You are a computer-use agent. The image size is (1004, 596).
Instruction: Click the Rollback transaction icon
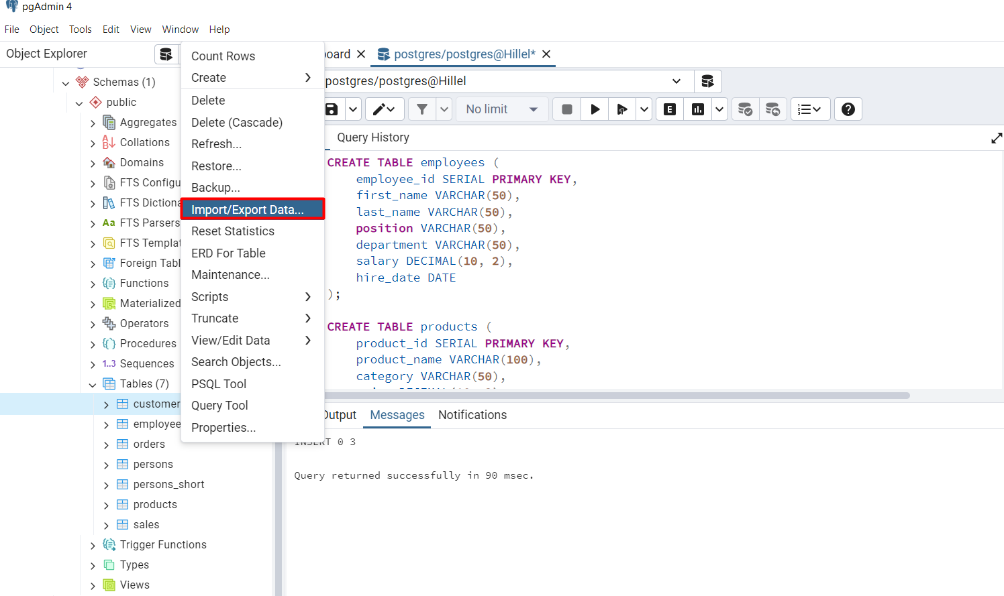(772, 109)
